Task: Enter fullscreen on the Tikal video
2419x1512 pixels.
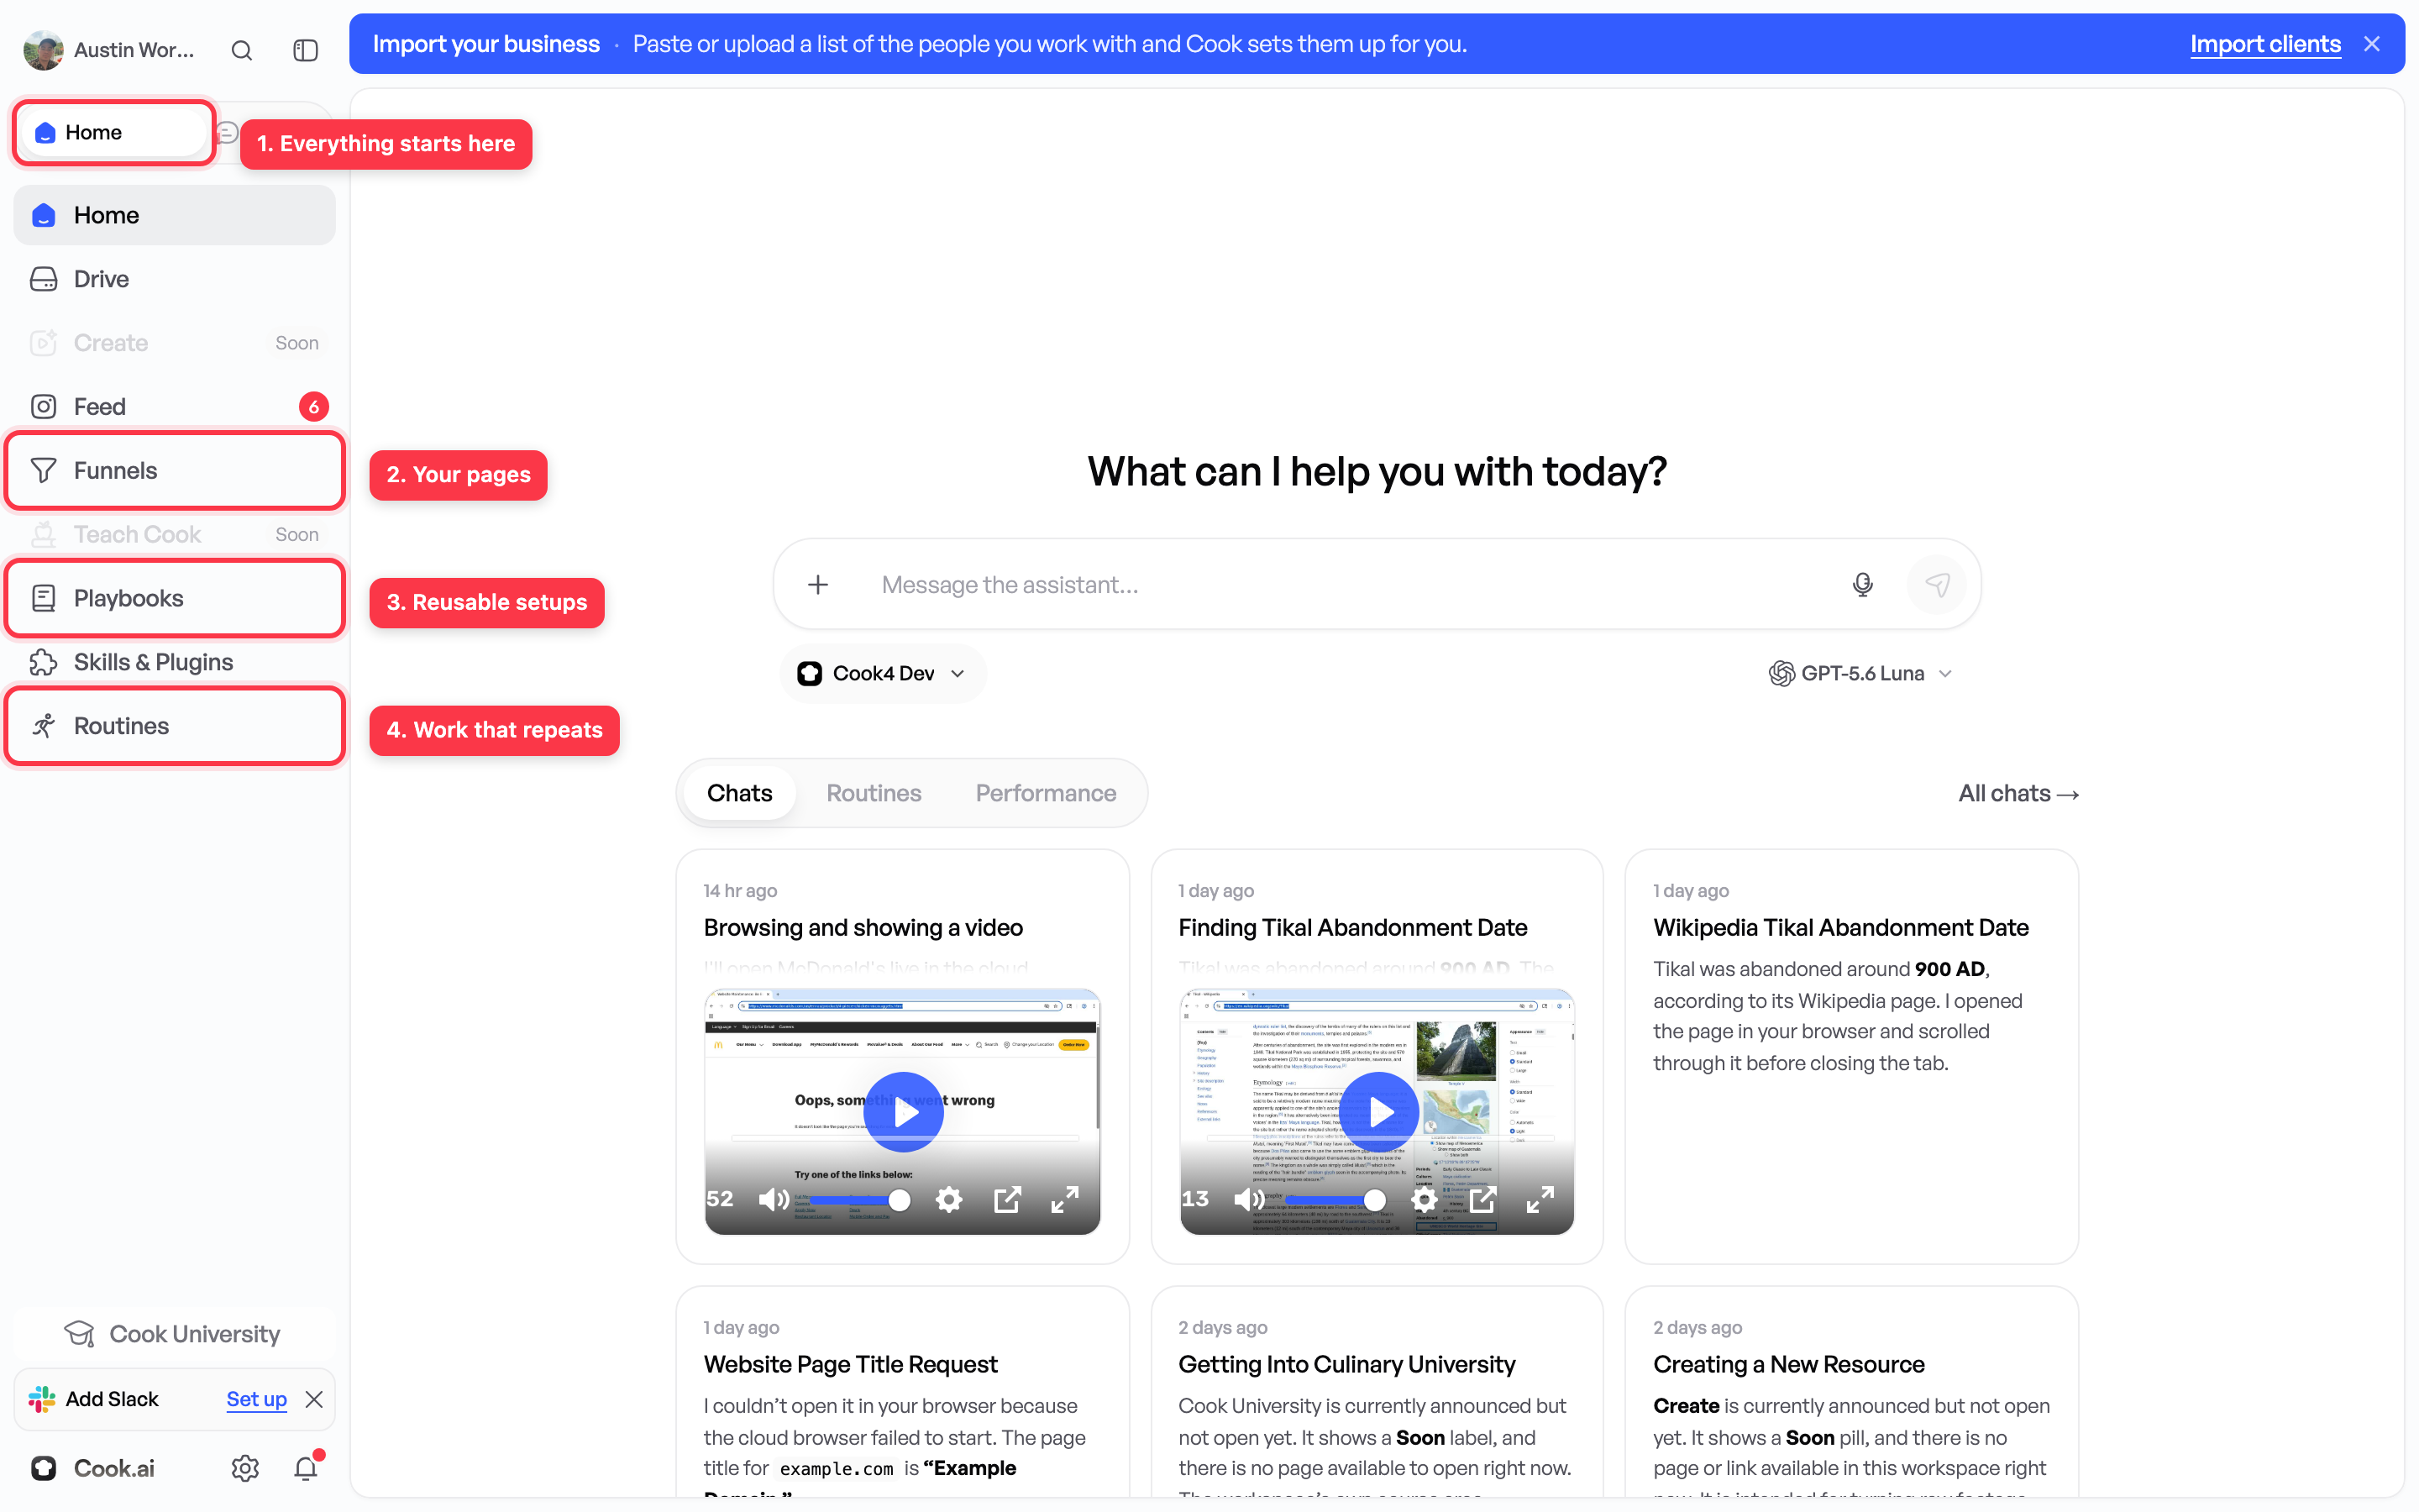Action: point(1540,1199)
